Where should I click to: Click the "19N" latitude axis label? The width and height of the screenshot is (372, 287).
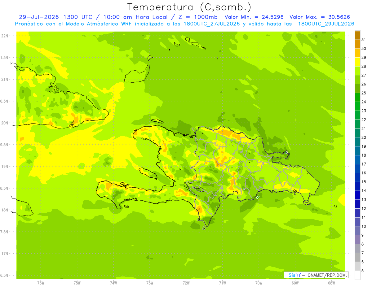(x=5, y=166)
